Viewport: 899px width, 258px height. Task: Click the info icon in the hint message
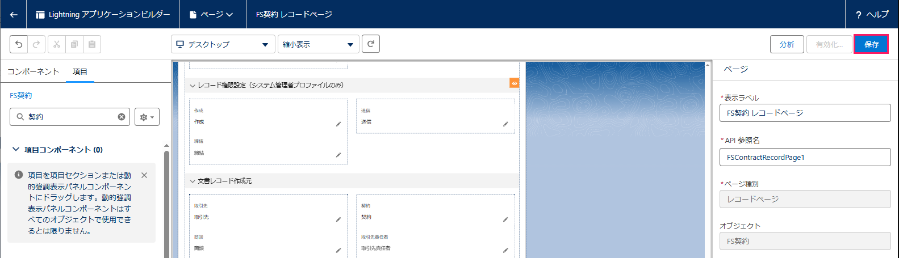click(18, 175)
